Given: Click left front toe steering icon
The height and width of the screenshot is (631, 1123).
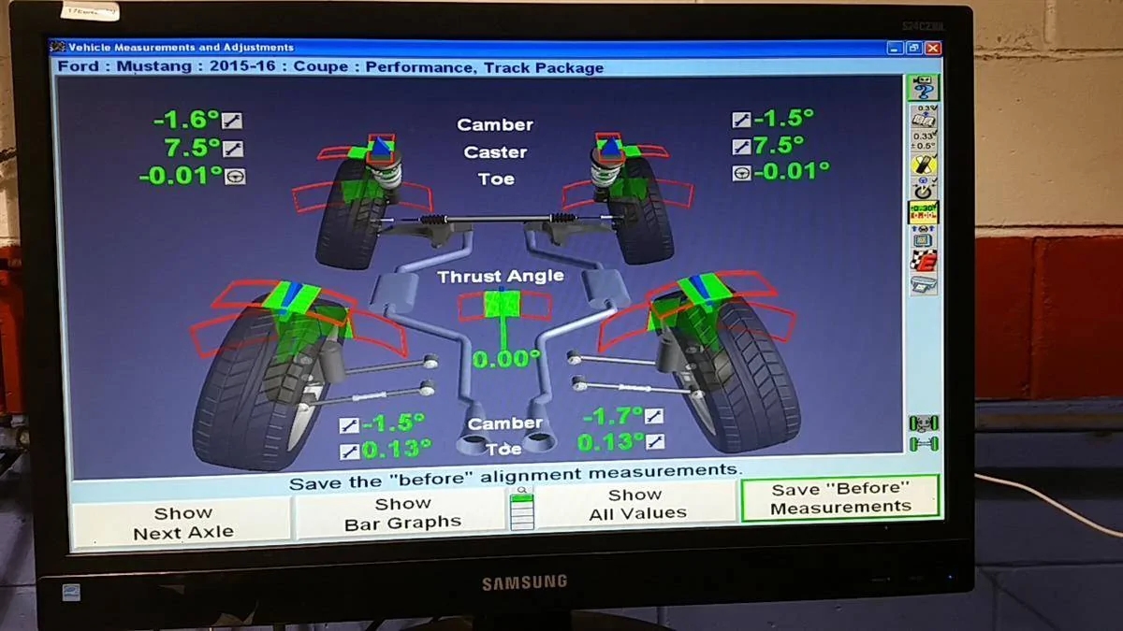Looking at the screenshot, I should tap(235, 176).
